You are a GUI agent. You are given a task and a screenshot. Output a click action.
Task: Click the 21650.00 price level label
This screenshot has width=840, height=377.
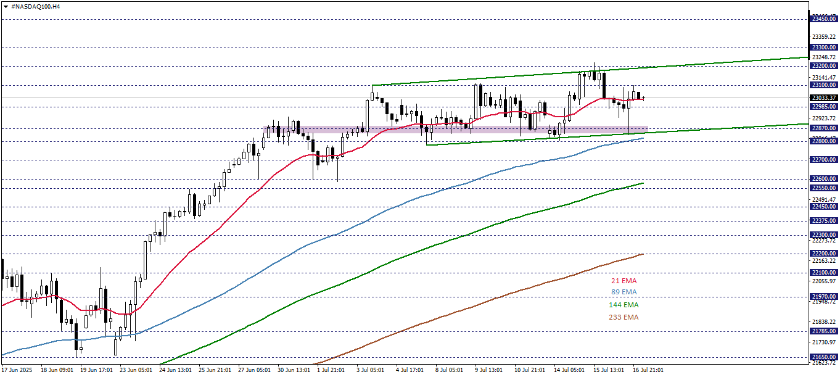(824, 357)
